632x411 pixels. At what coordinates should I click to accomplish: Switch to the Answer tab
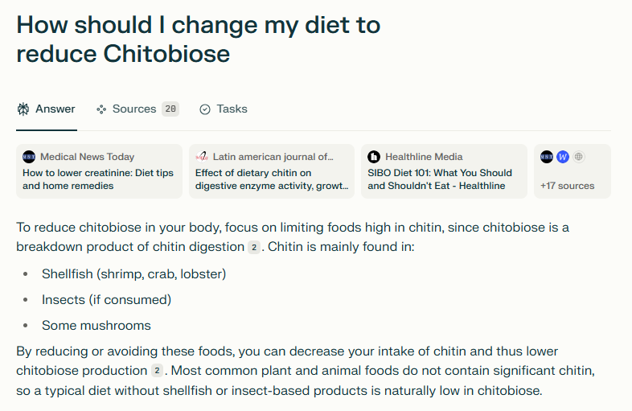47,109
